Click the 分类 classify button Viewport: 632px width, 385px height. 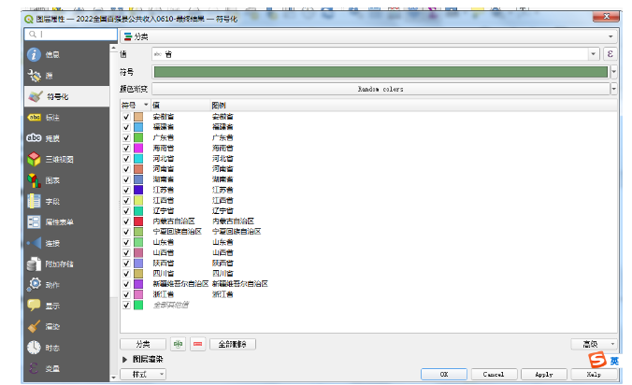coord(143,344)
